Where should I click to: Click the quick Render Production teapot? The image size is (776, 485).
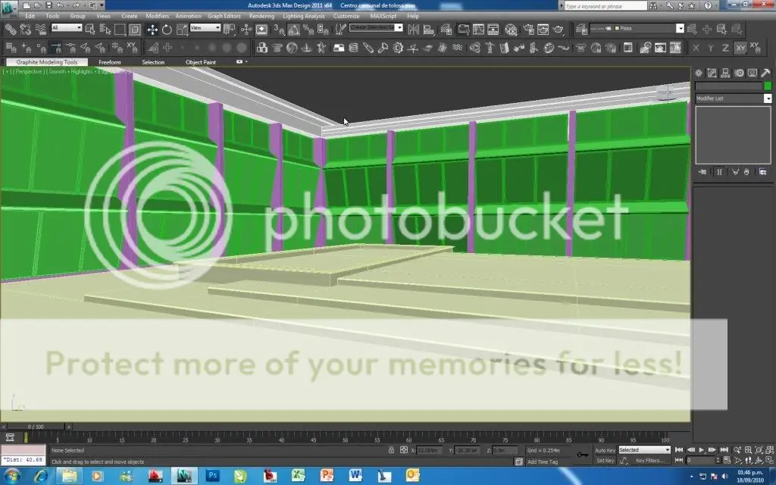[559, 30]
